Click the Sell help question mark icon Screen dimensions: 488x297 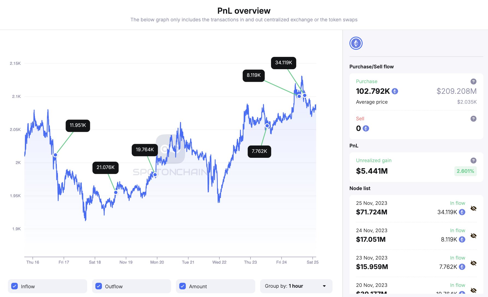coord(473,119)
